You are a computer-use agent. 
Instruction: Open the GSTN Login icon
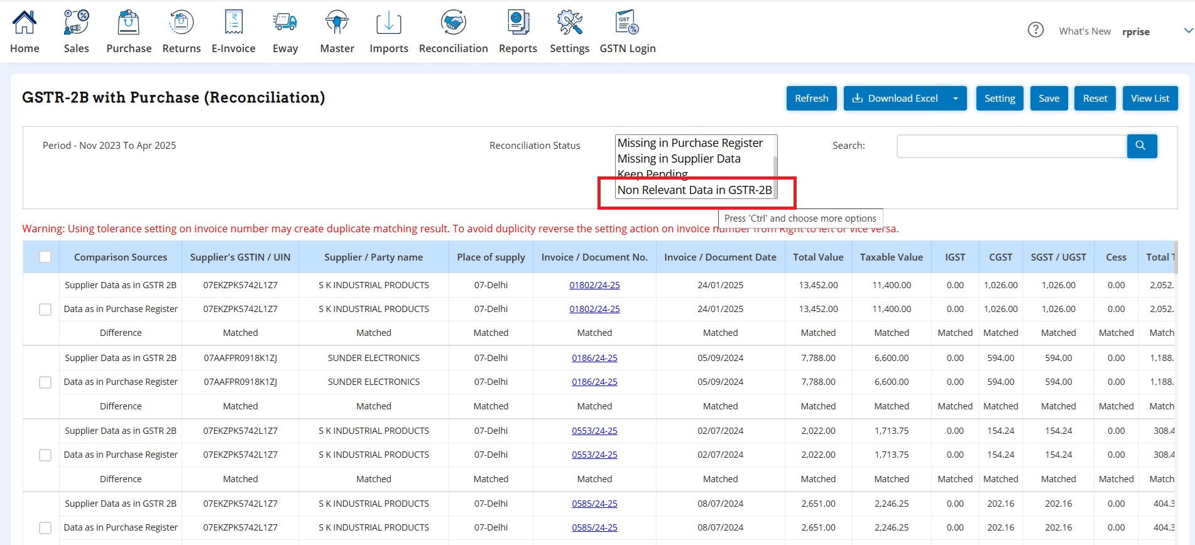(x=628, y=23)
